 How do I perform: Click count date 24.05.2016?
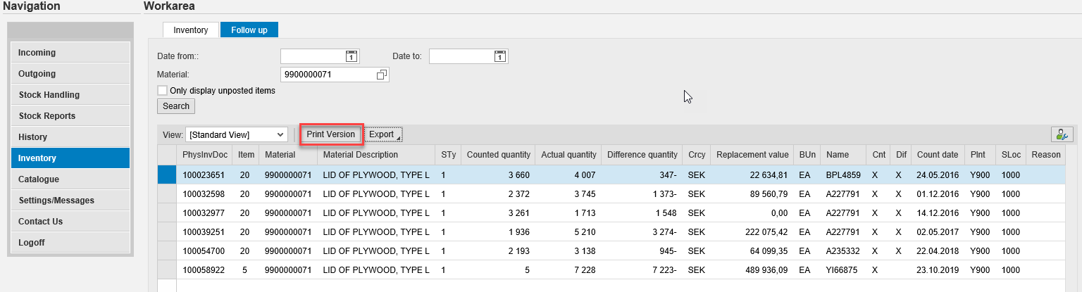[937, 175]
